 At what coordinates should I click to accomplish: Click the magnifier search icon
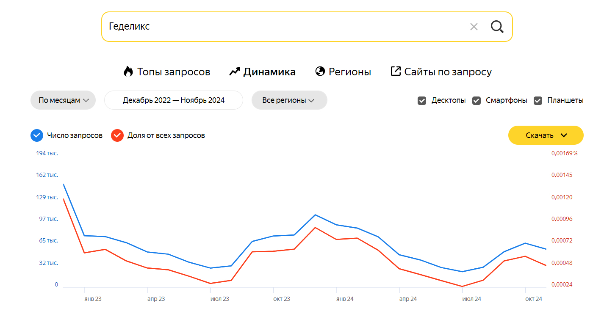[497, 27]
